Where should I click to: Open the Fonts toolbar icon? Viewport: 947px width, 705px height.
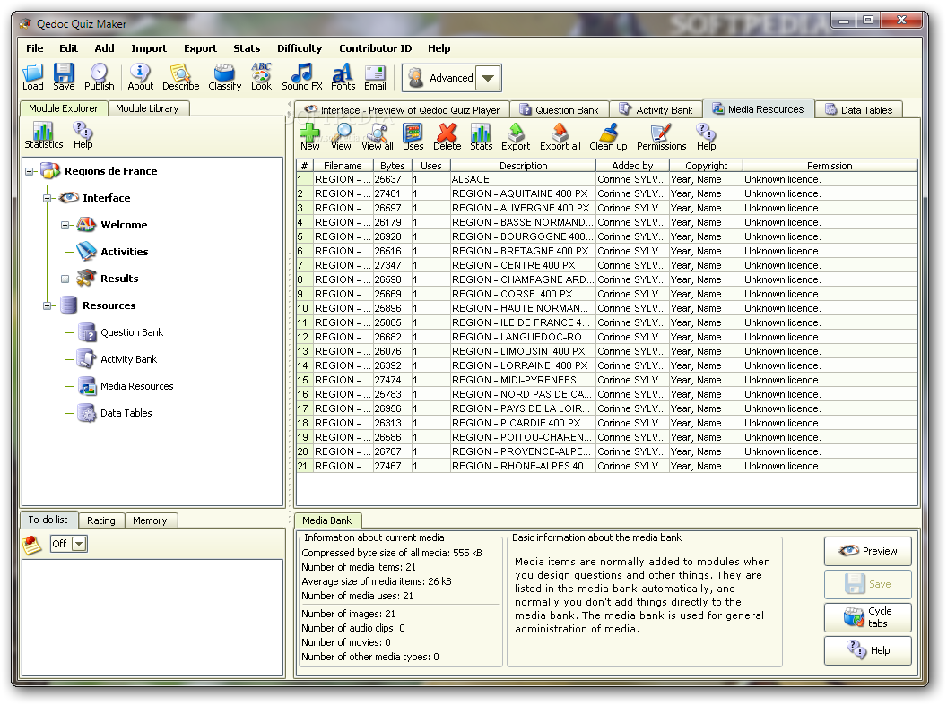click(x=343, y=76)
